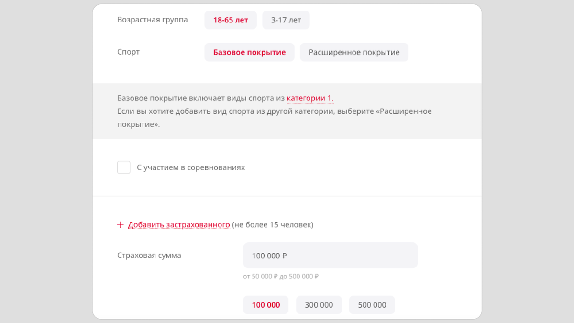Select 'Базовое покрытие' coverage option
This screenshot has width=574, height=323.
pyautogui.click(x=249, y=52)
